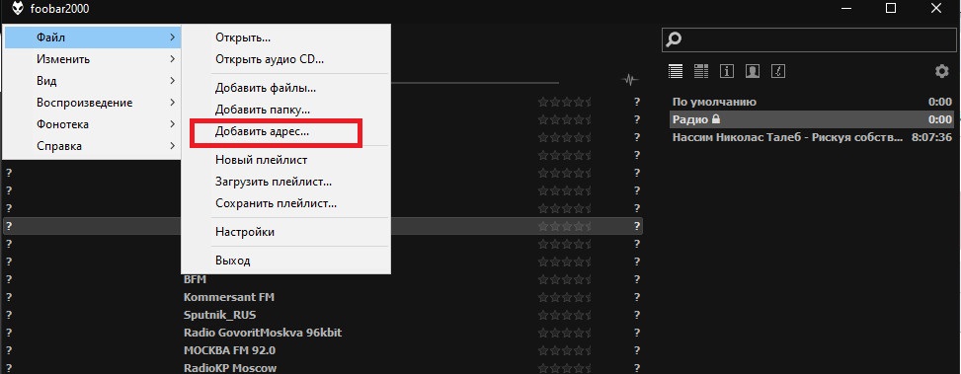Screen dimensions: 961x374
Task: Select the МОСКВА FM 92.0 station
Action: click(x=322, y=350)
